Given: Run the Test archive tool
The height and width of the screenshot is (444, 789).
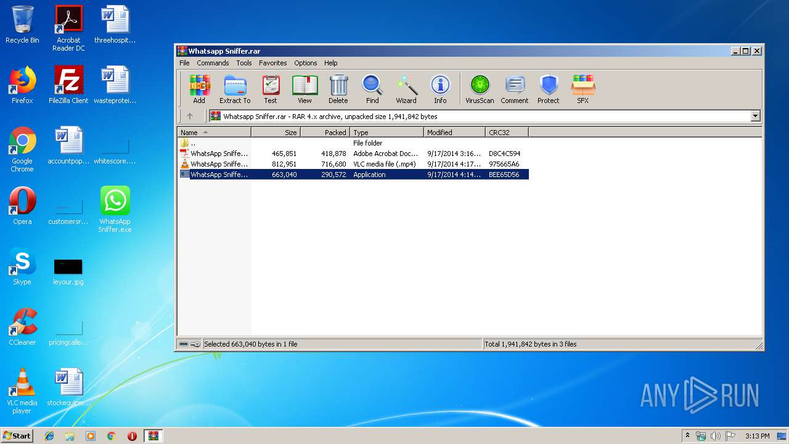Looking at the screenshot, I should pos(271,89).
